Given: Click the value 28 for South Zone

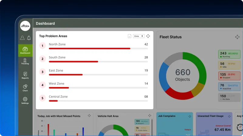Looking at the screenshot, I should coord(146,57).
